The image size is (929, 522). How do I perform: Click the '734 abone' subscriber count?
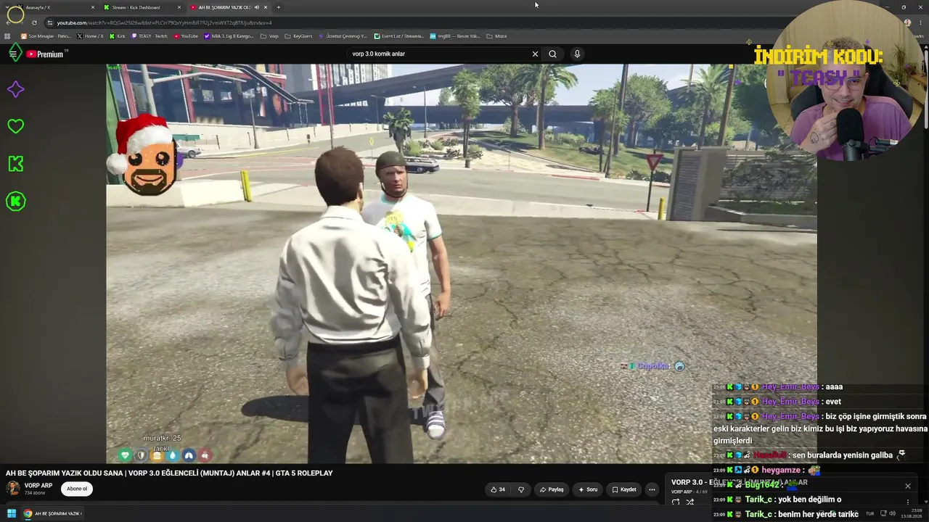(35, 493)
